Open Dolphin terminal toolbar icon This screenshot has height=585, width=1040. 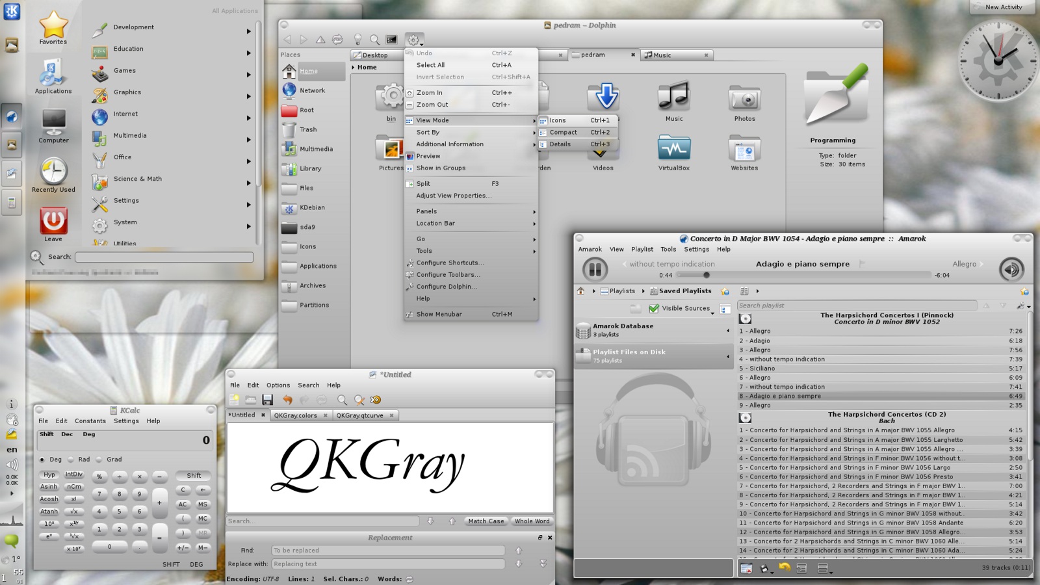coord(391,40)
